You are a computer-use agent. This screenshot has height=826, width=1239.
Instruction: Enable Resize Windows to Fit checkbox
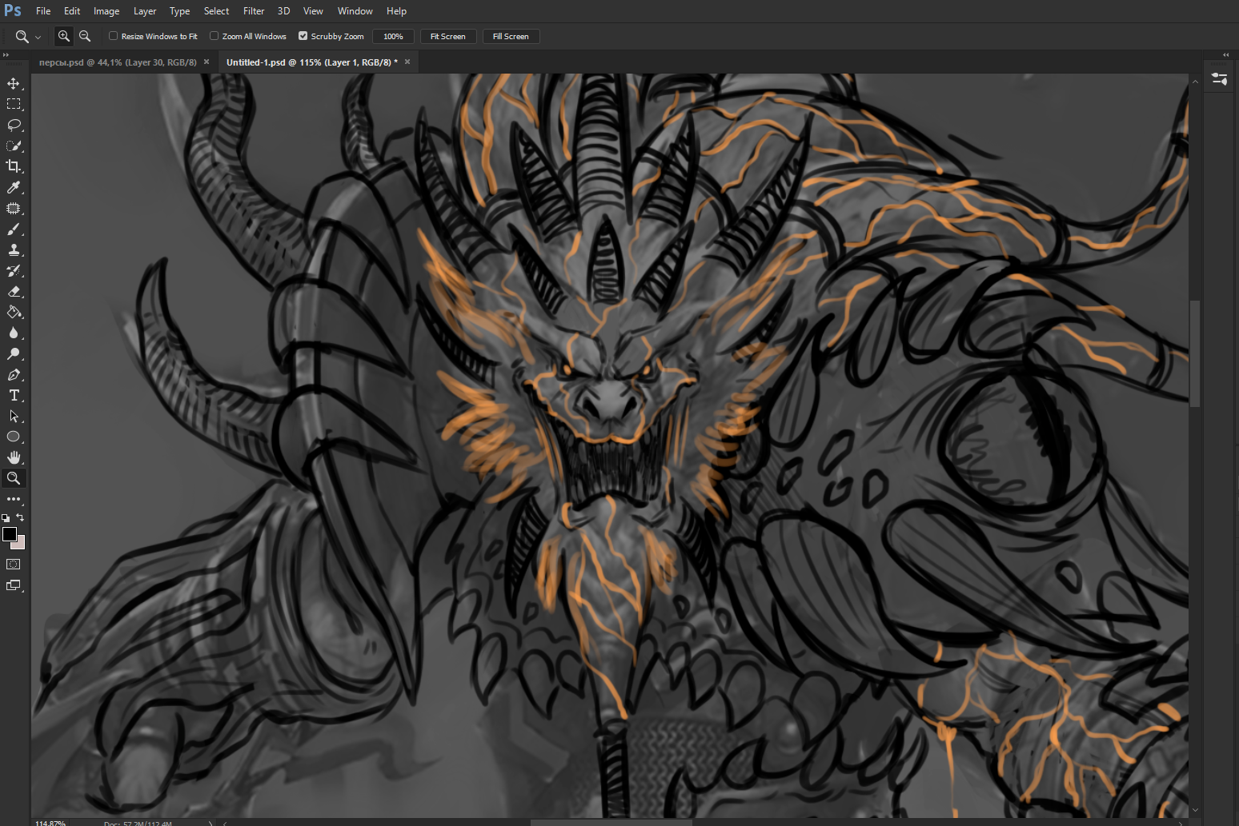click(x=114, y=36)
